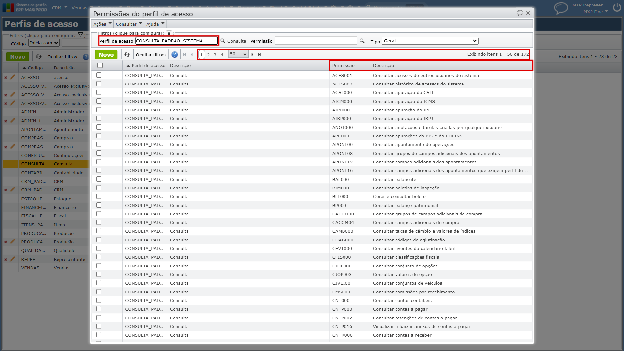Image resolution: width=624 pixels, height=351 pixels.
Task: Toggle the select-all checkbox in table header
Action: point(100,65)
